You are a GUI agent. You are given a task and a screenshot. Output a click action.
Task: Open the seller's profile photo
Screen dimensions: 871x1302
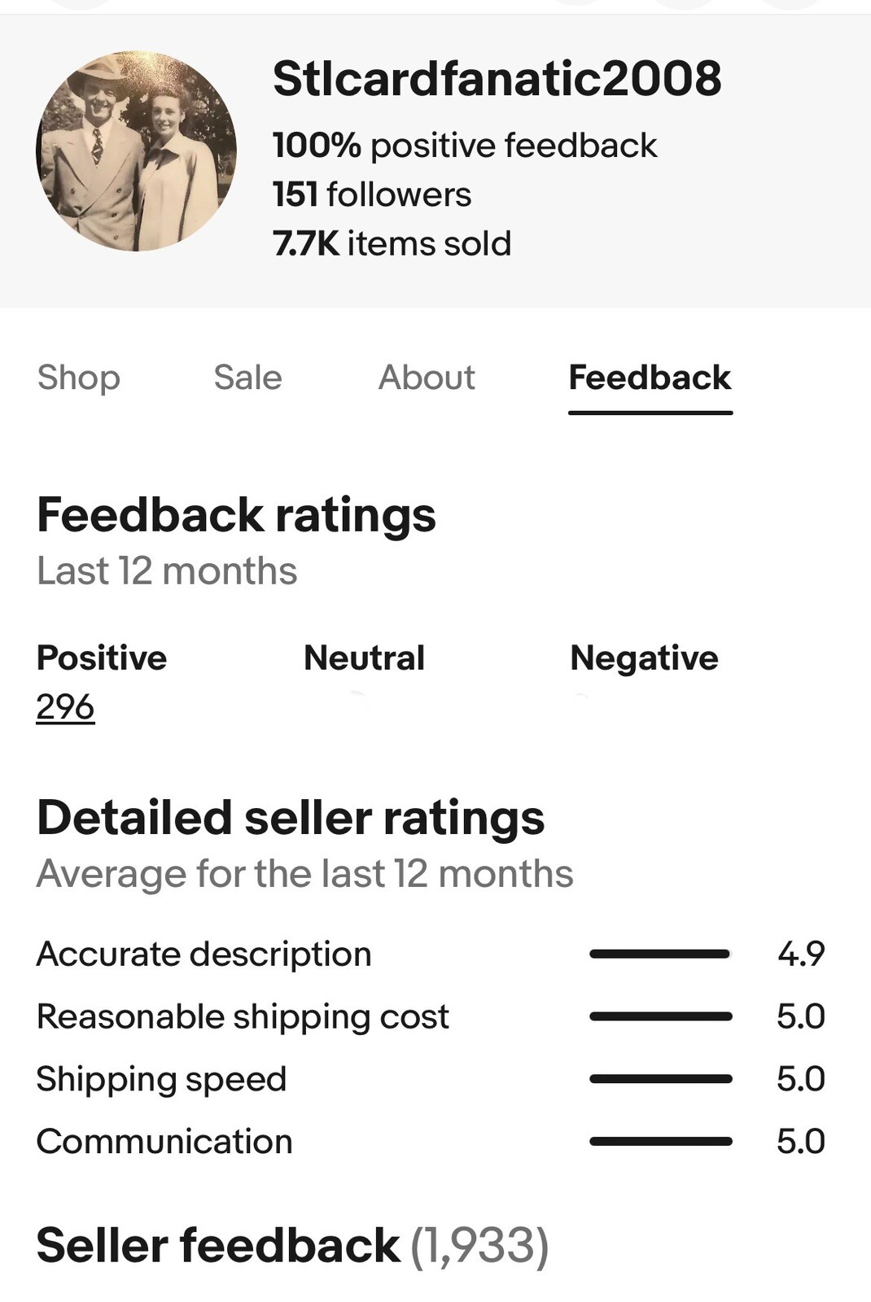coord(136,151)
